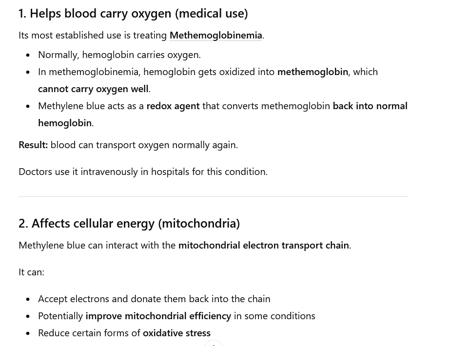Click the bold 'Result:' label
450x346 pixels.
(33, 145)
